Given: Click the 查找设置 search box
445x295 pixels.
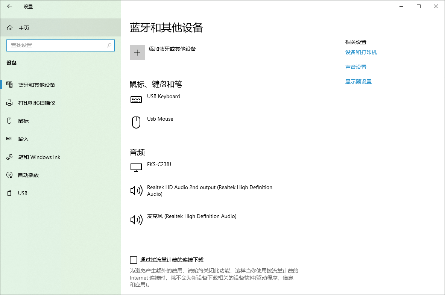Looking at the screenshot, I should [x=60, y=45].
